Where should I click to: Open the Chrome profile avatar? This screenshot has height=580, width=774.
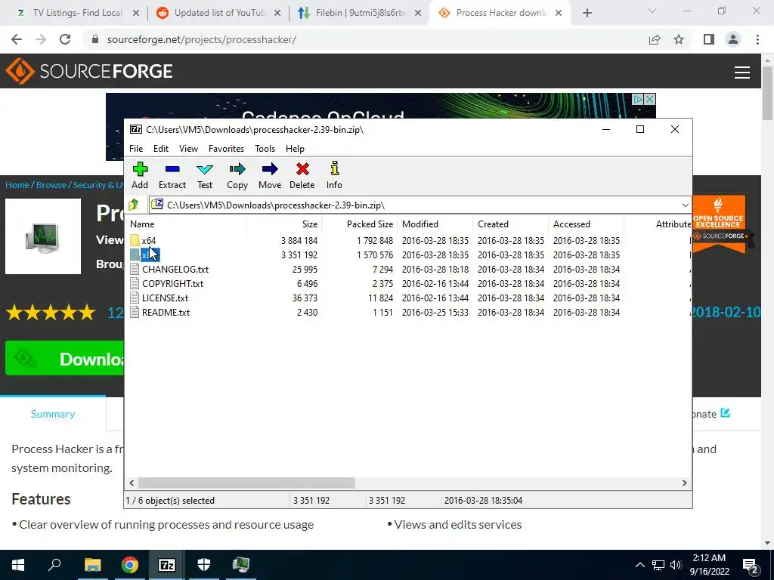(733, 39)
